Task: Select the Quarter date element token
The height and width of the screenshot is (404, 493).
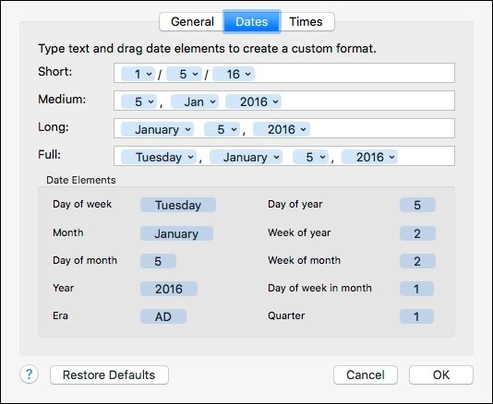Action: click(x=416, y=316)
